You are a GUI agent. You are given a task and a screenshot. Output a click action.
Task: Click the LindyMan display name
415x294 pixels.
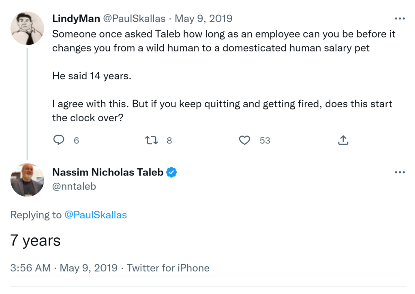(76, 19)
